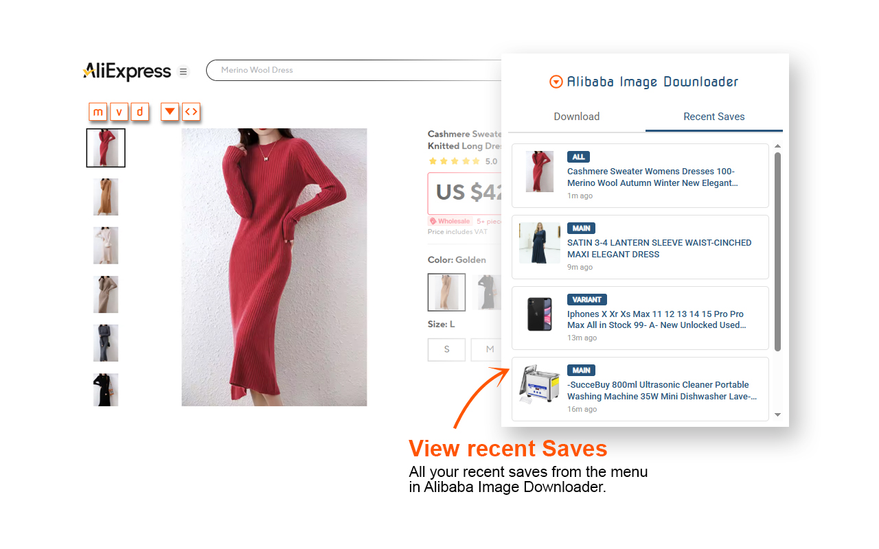Select size S option
Viewport: 879px width, 549px height.
click(446, 349)
